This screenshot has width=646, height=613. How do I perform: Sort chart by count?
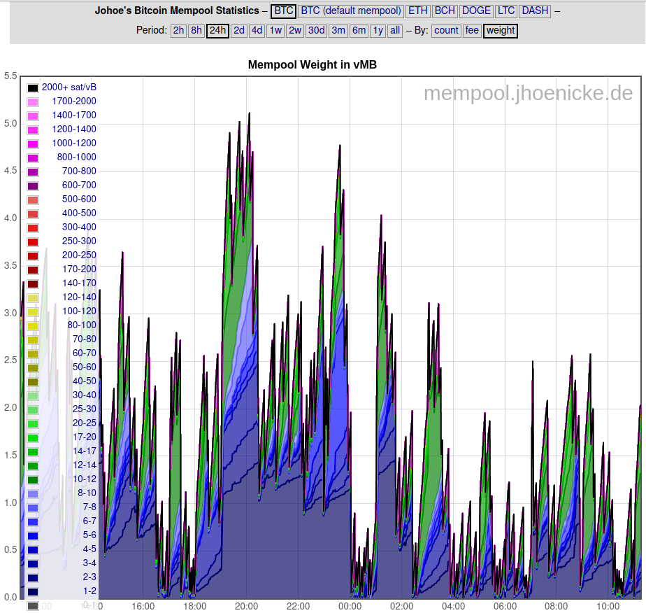[446, 31]
